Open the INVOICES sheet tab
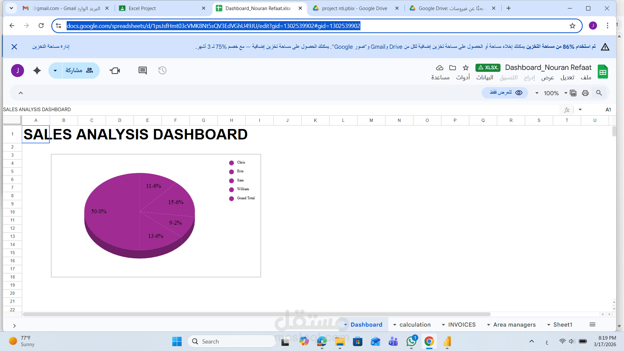 [461, 325]
